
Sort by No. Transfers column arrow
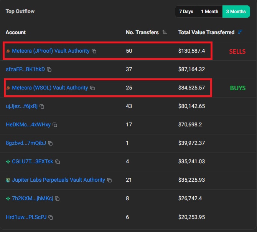point(165,33)
